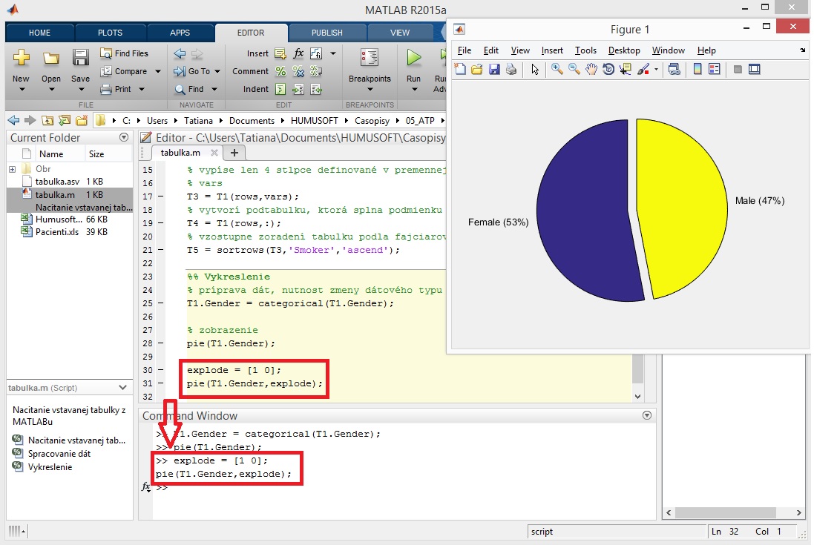The width and height of the screenshot is (814, 545).
Task: Open the Run dropdown arrow
Action: (x=414, y=90)
